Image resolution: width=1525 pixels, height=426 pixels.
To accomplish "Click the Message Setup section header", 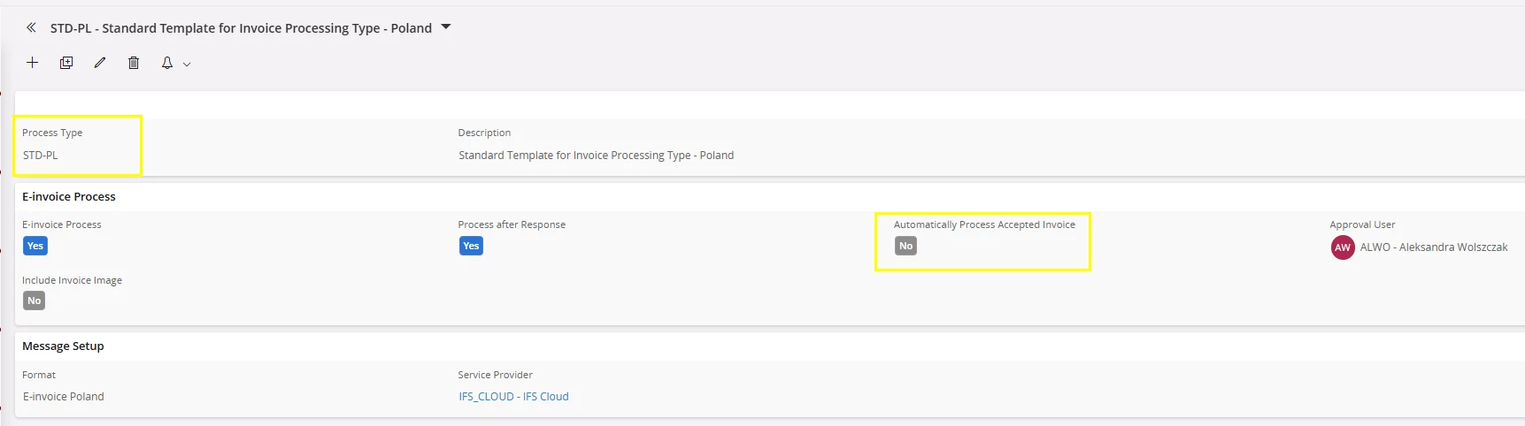I will [63, 346].
